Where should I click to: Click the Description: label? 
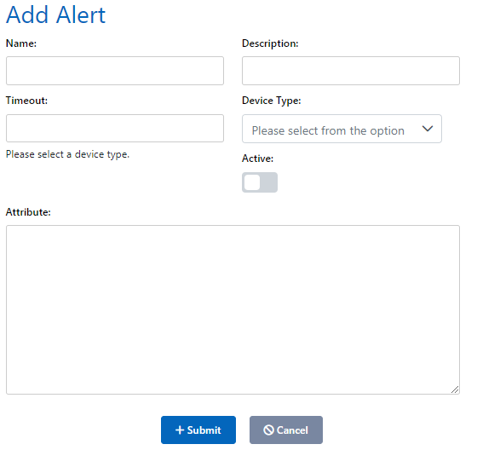[270, 43]
